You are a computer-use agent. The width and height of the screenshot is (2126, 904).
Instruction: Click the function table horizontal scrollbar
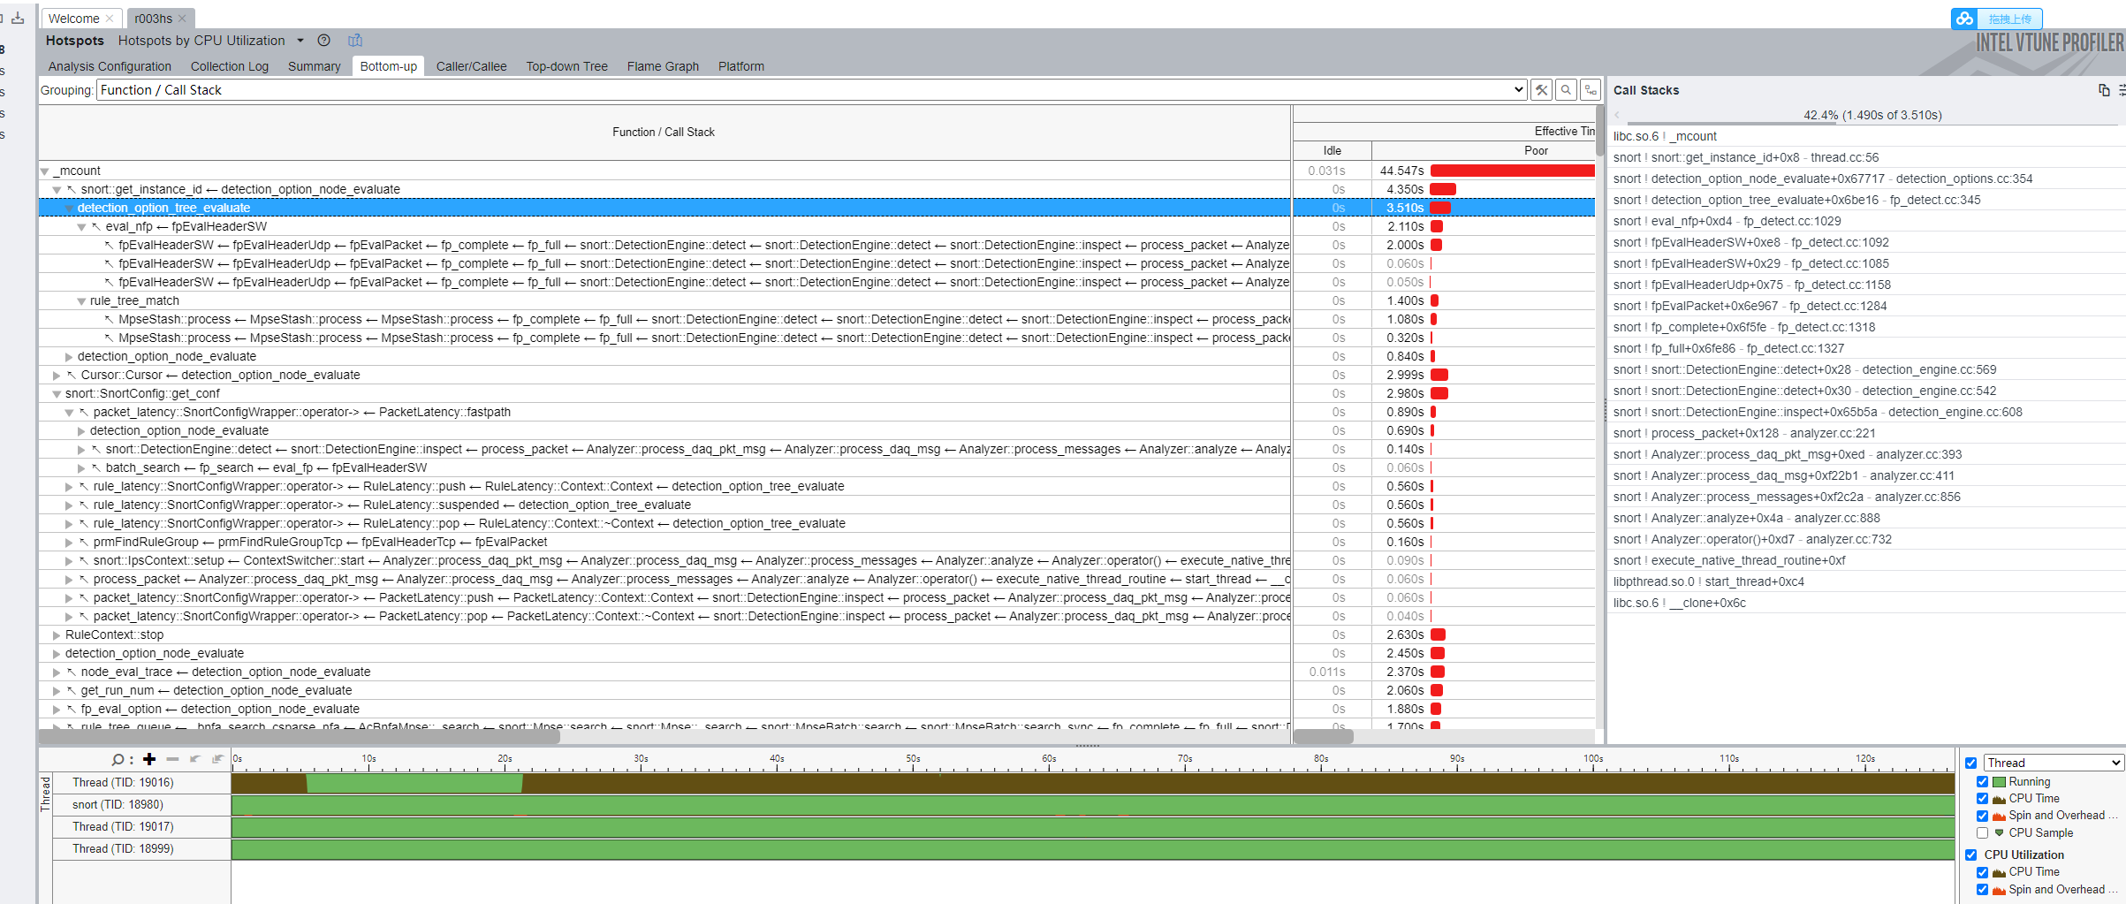300,736
